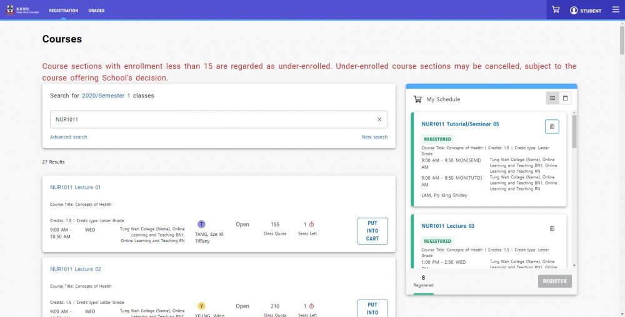
Task: Click YEUNG Wing instructor avatar
Action: point(202,306)
